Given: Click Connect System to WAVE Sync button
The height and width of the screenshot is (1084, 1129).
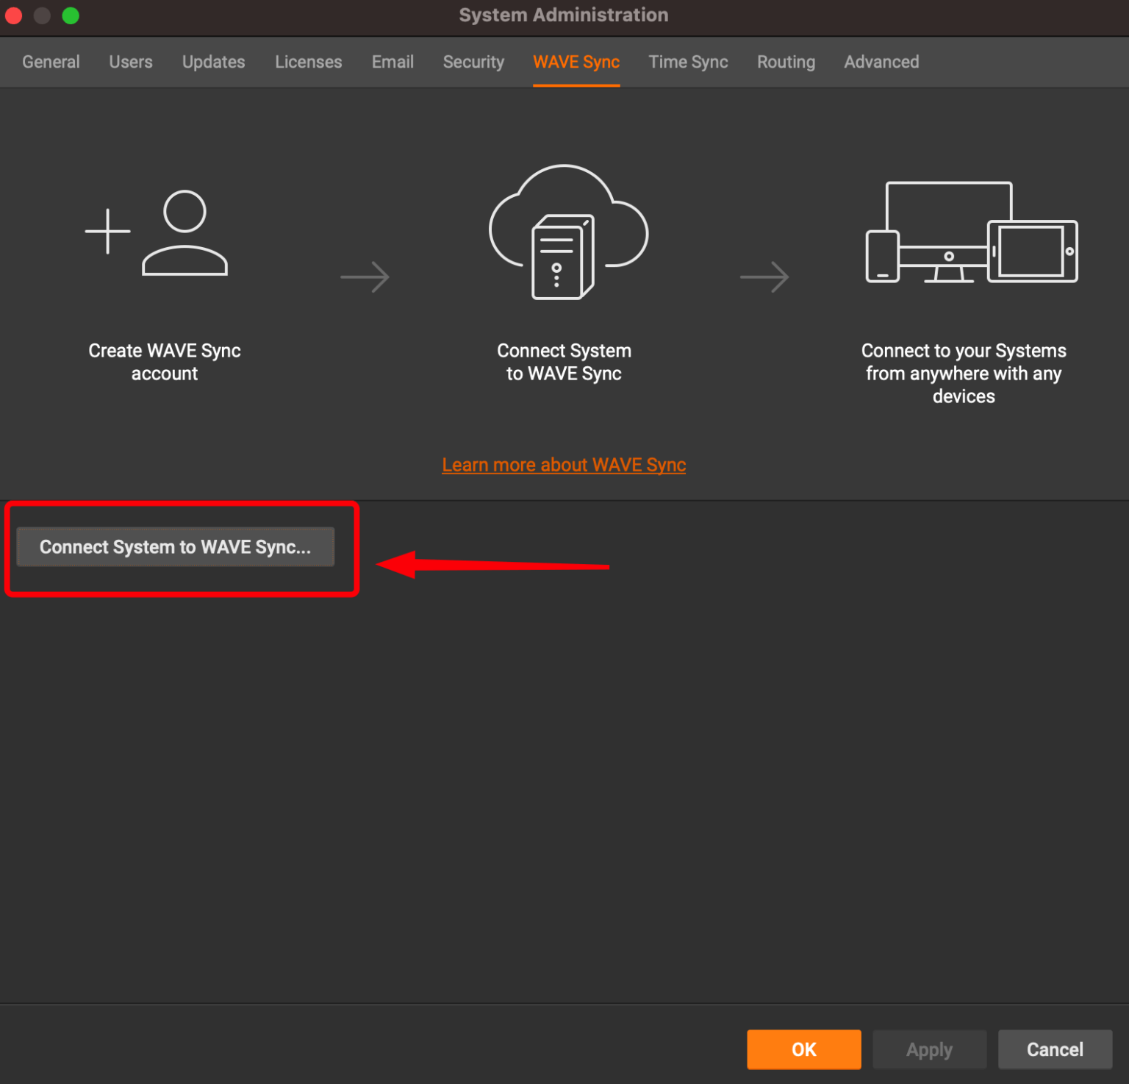Looking at the screenshot, I should pyautogui.click(x=176, y=547).
